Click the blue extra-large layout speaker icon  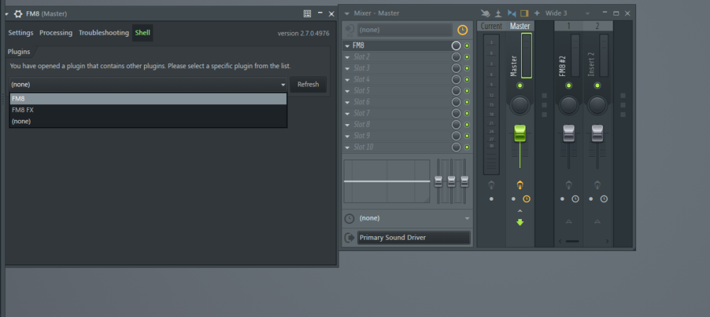512,13
